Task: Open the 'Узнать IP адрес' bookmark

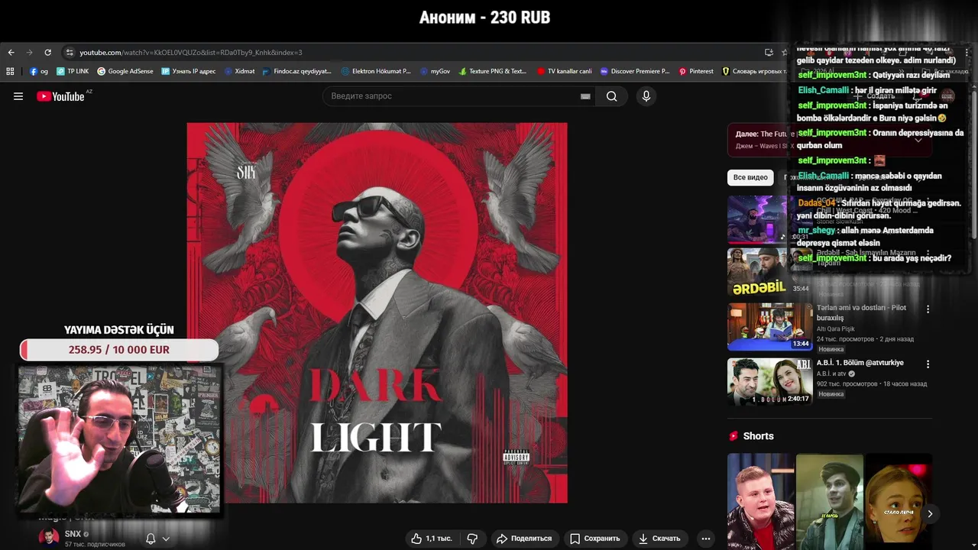Action: (189, 71)
